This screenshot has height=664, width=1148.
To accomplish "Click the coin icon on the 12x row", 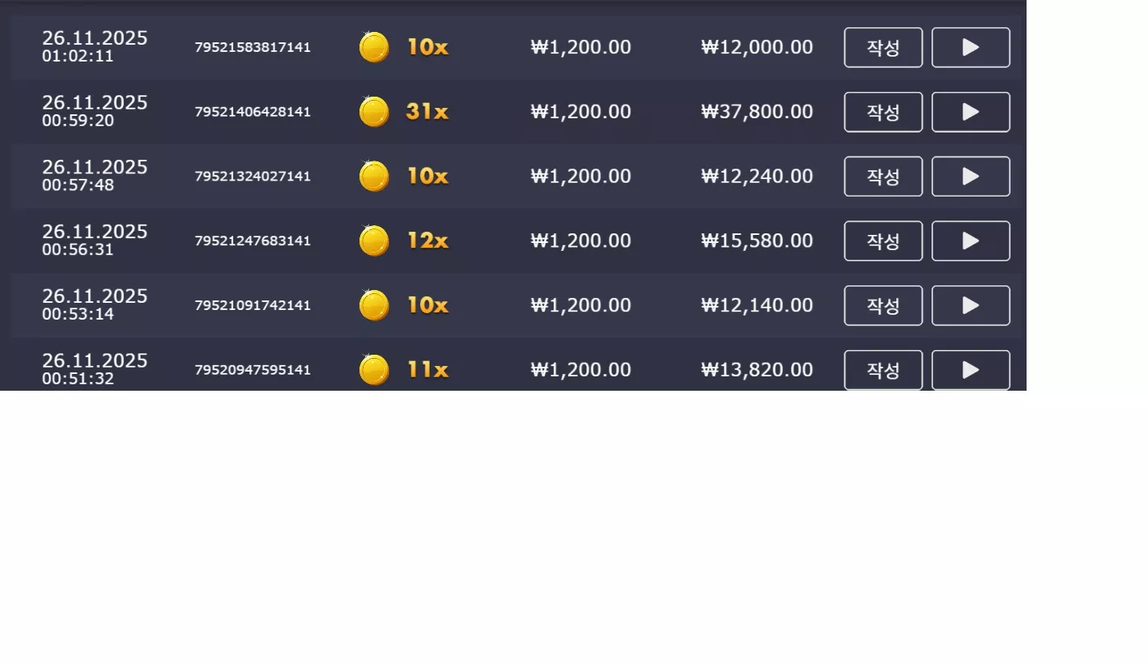I will 374,241.
